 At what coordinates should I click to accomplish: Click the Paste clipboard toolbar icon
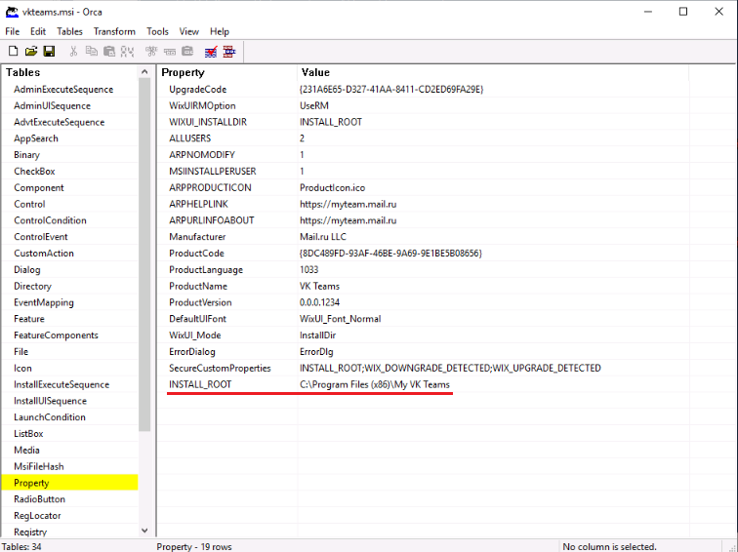(x=109, y=51)
